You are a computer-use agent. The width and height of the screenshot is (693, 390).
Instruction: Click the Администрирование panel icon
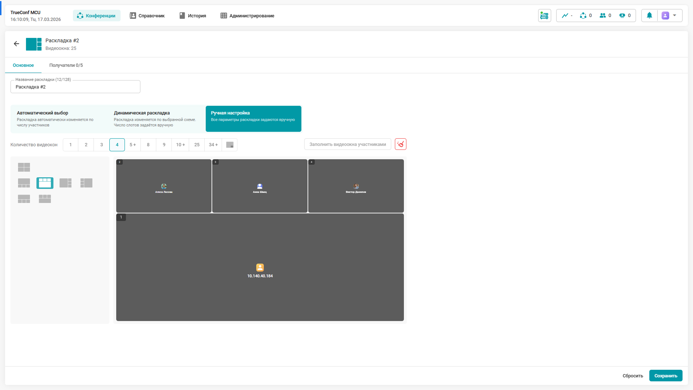(x=224, y=16)
